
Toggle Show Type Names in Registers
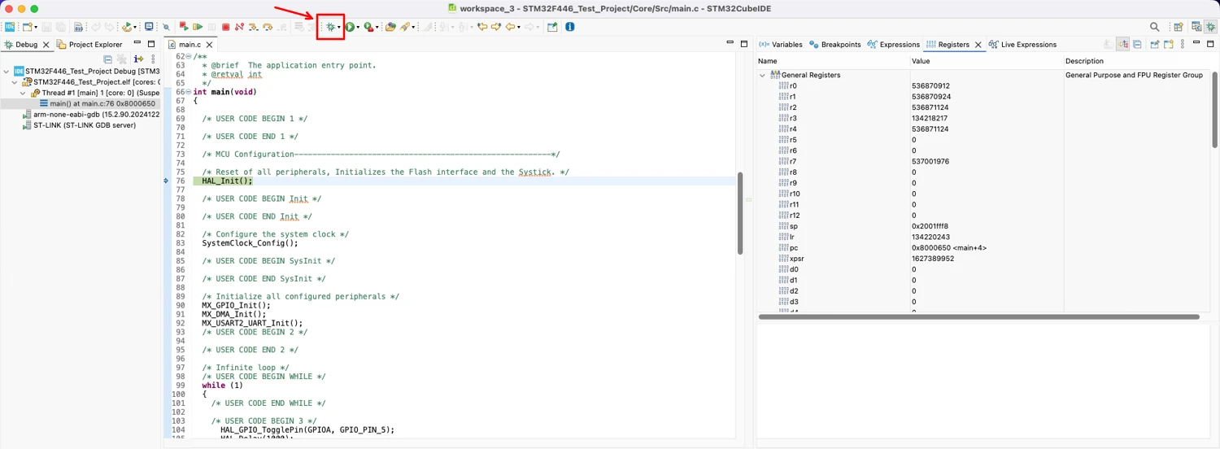coord(1109,44)
